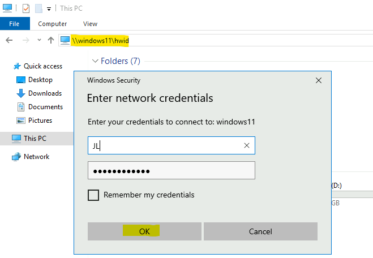This screenshot has width=373, height=258.
Task: Switch to the Computer ribbon tab
Action: point(52,24)
